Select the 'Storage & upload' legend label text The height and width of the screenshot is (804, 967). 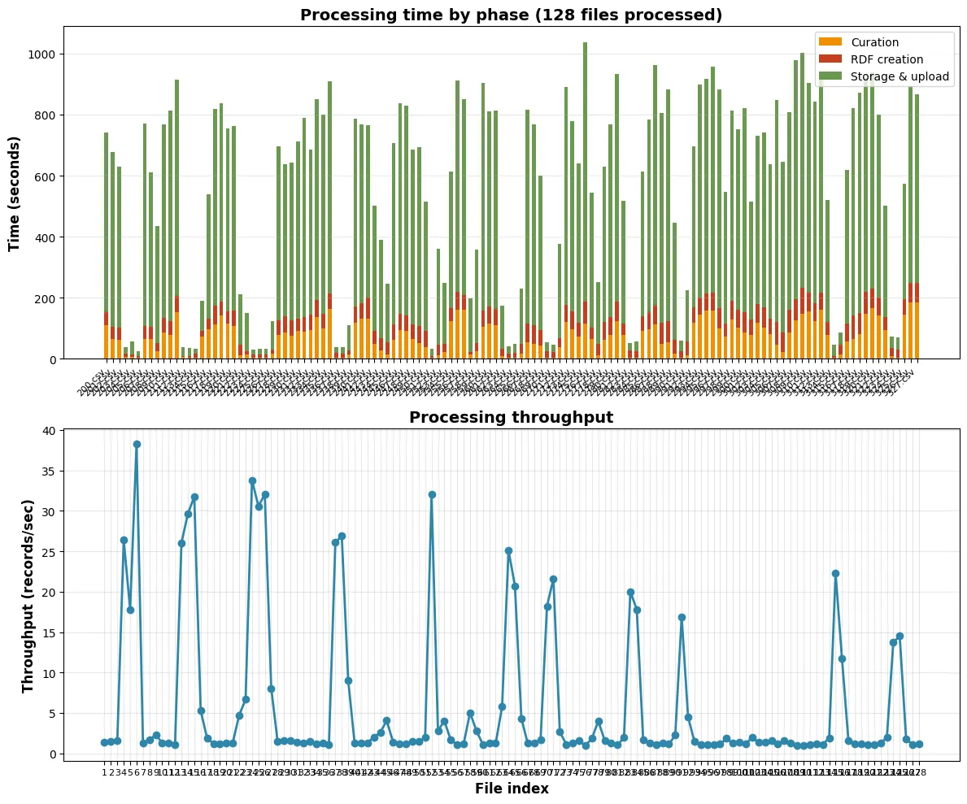tap(900, 76)
